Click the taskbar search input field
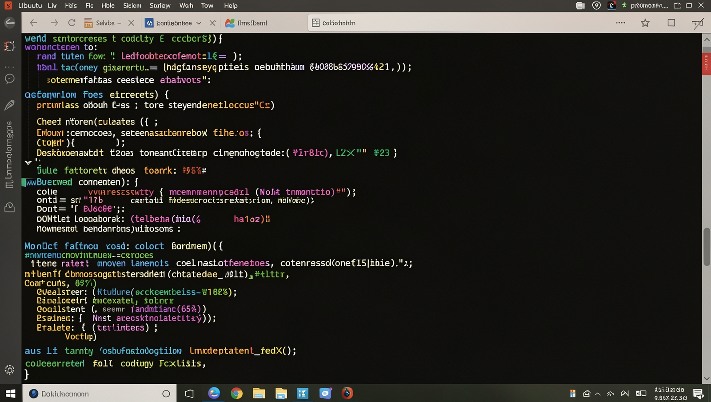 click(x=100, y=394)
